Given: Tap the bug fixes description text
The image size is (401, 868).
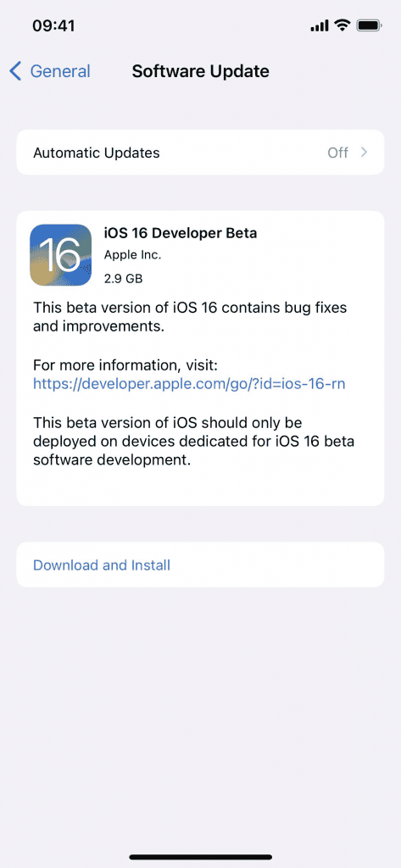Looking at the screenshot, I should click(190, 317).
